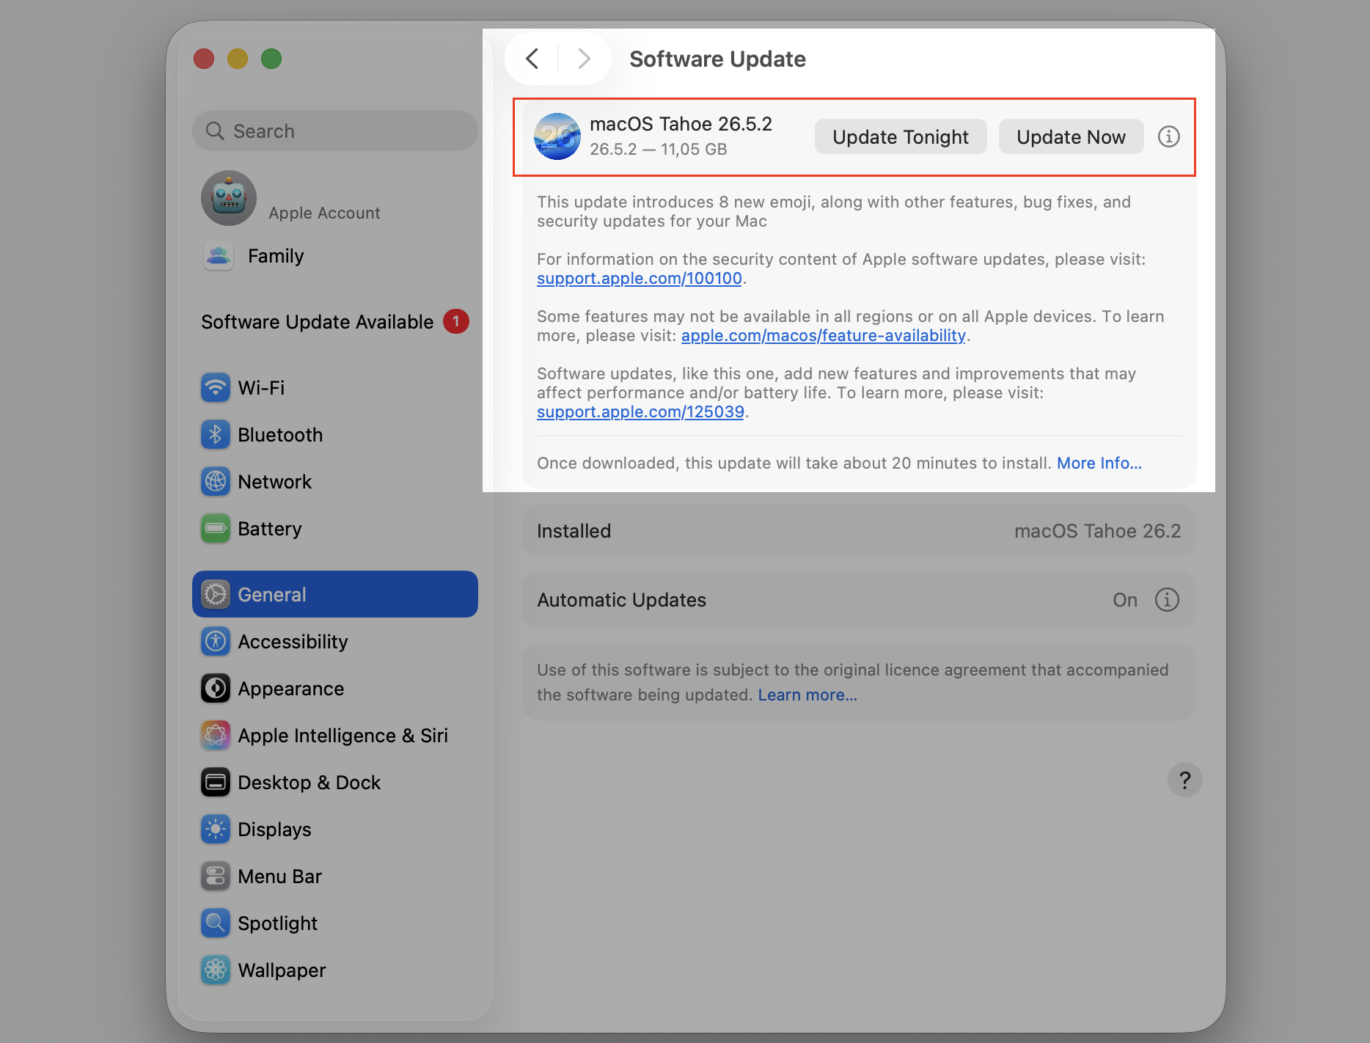The image size is (1370, 1043).
Task: Select Wallpaper in sidebar
Action: [335, 970]
